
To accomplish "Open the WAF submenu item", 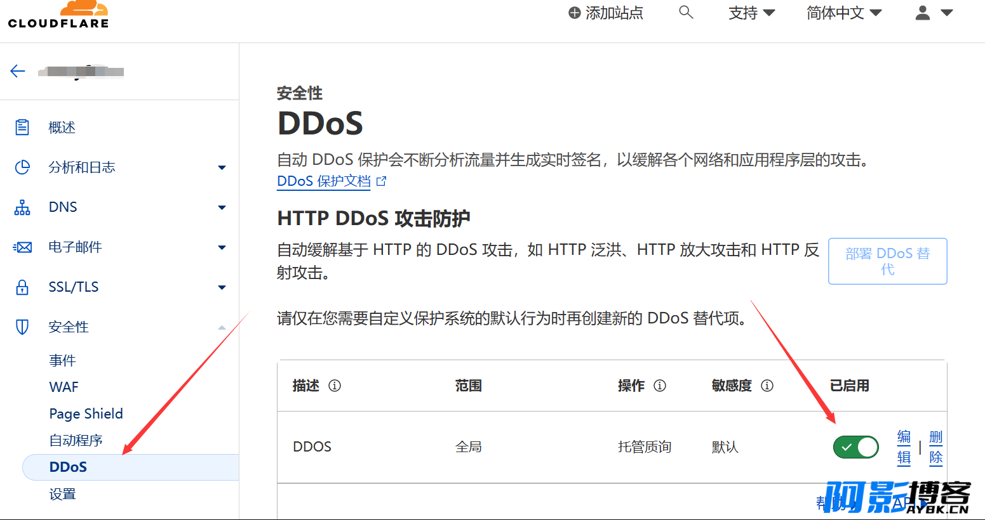I will coord(64,387).
